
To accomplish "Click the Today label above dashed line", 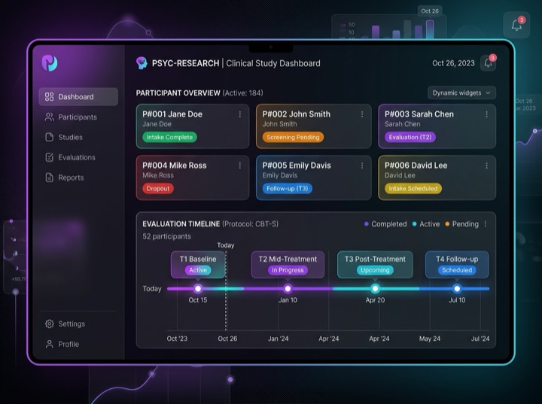I will pos(226,245).
